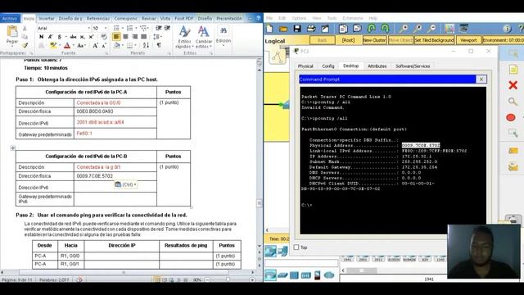
Task: Open the Cambiar estilos dropdown
Action: (x=204, y=37)
